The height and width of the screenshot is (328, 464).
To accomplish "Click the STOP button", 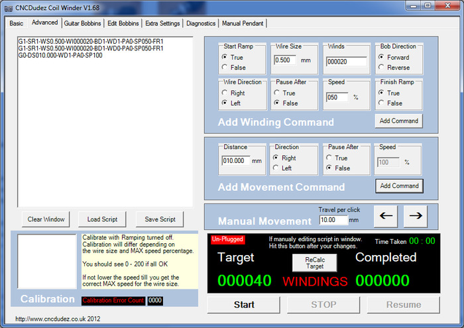I will 323,305.
